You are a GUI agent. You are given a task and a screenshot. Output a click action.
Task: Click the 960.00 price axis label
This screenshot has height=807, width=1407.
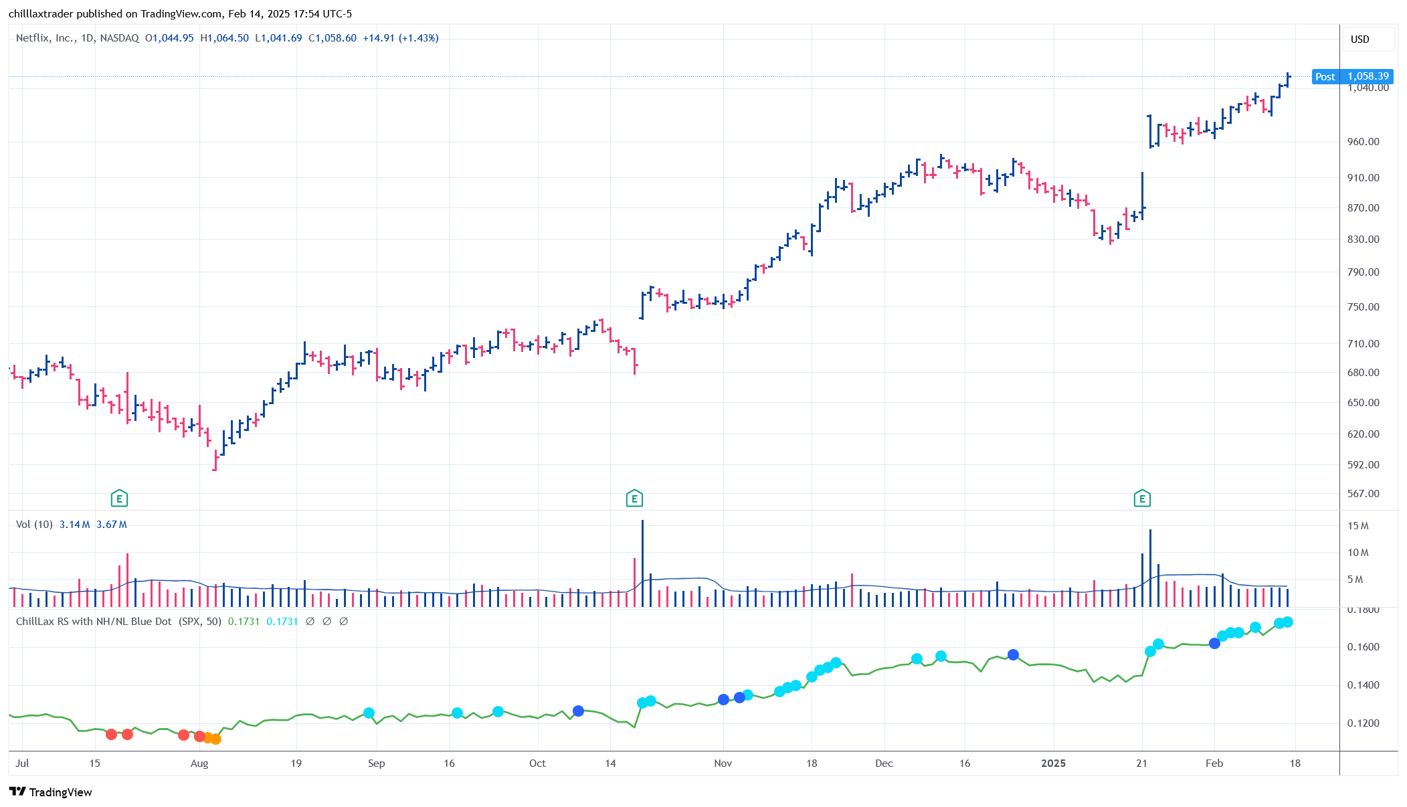click(1364, 142)
